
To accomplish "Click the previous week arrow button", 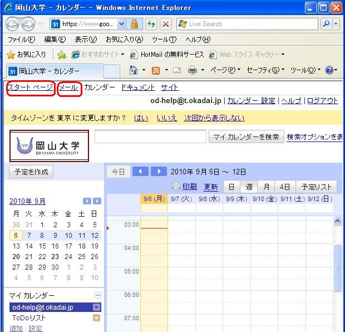I will click(x=140, y=172).
